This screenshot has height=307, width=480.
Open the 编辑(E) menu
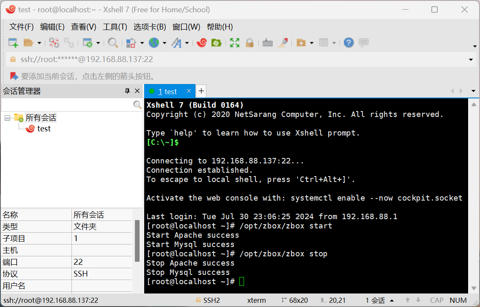point(52,27)
